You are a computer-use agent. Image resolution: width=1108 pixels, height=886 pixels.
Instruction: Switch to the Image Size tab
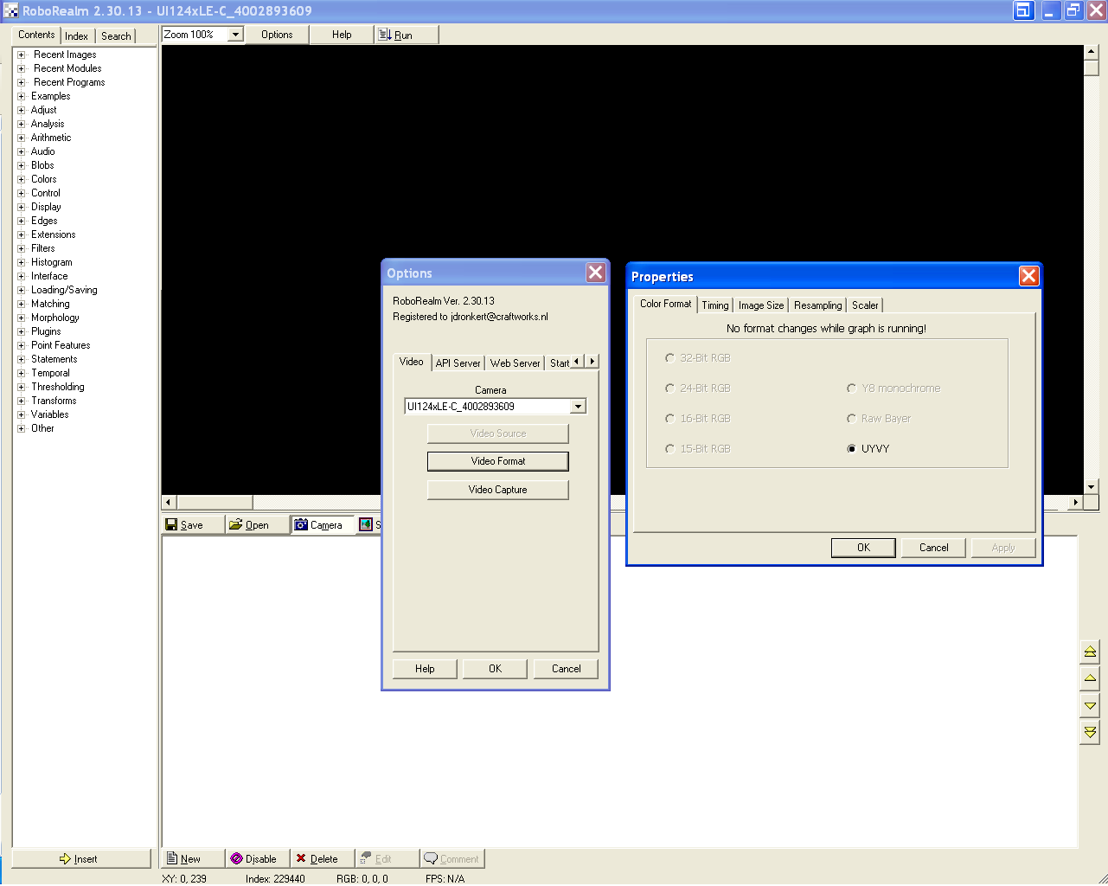click(761, 305)
